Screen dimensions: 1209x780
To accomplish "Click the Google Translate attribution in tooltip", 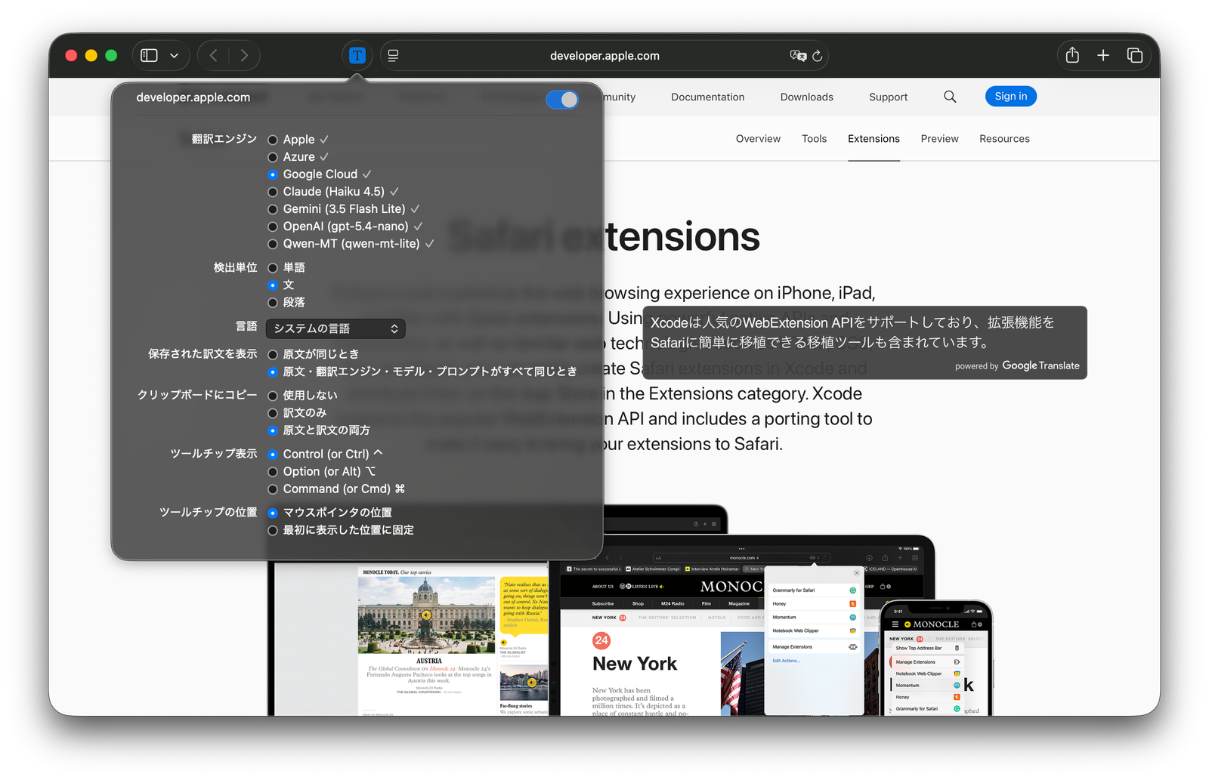I will click(x=1017, y=365).
